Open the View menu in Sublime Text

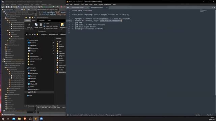pyautogui.click(x=86, y=4)
